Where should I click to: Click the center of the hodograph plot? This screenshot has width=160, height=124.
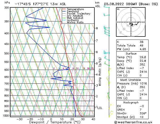tap(131, 22)
